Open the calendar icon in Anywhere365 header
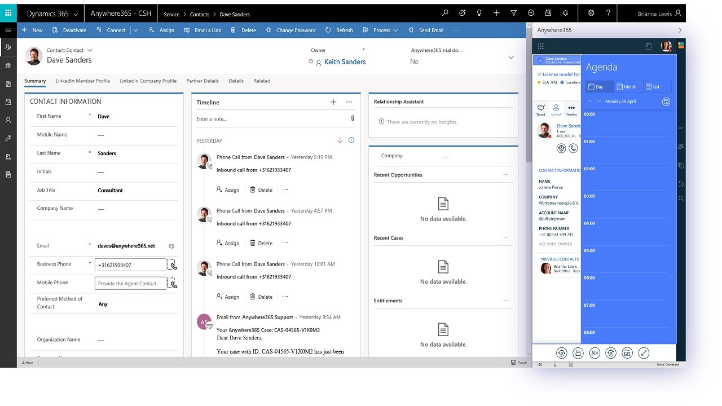 649,46
